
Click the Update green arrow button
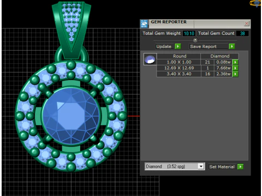[x=178, y=46]
